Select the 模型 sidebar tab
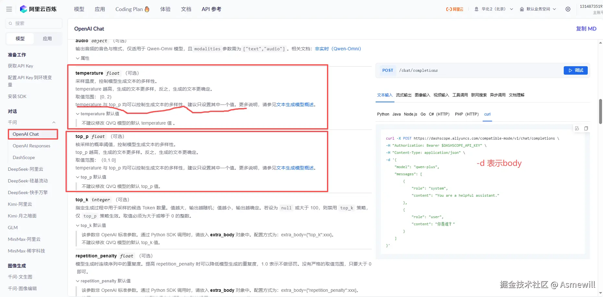Screen dimensions: 603x297 coord(20,39)
